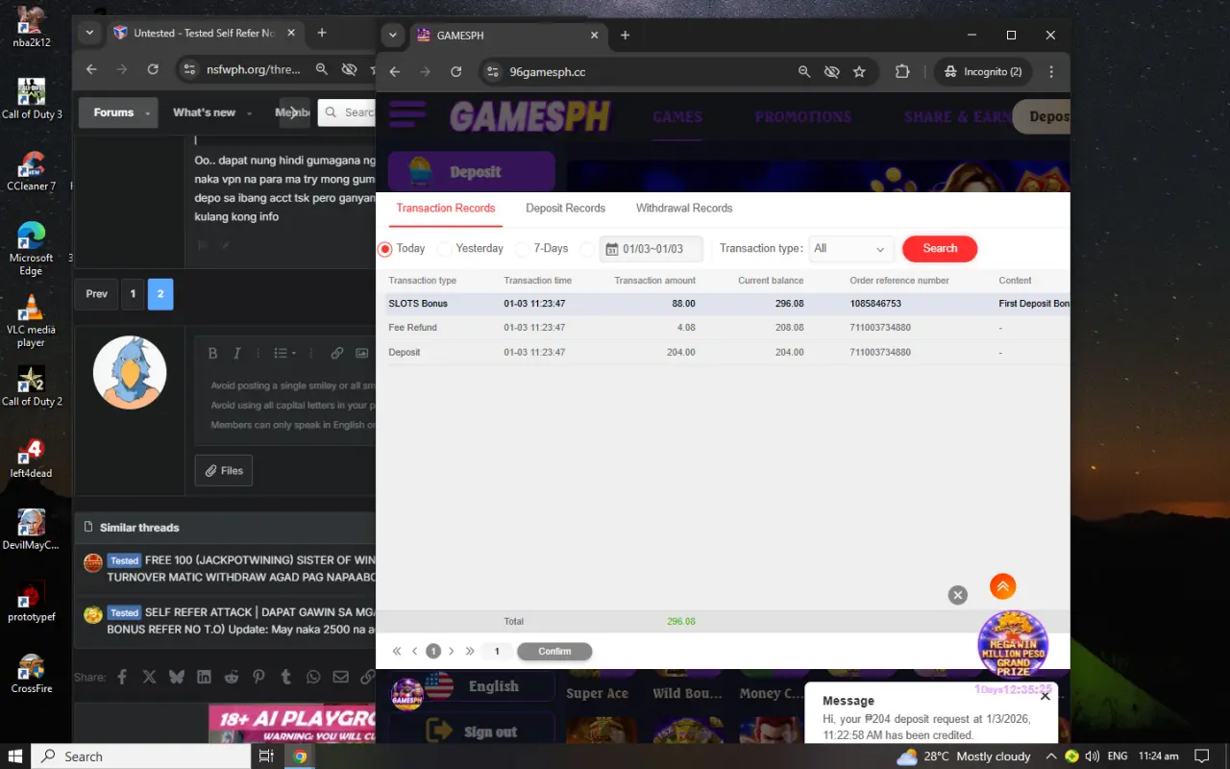This screenshot has height=769, width=1230.
Task: Open the Transaction type dropdown
Action: (851, 249)
